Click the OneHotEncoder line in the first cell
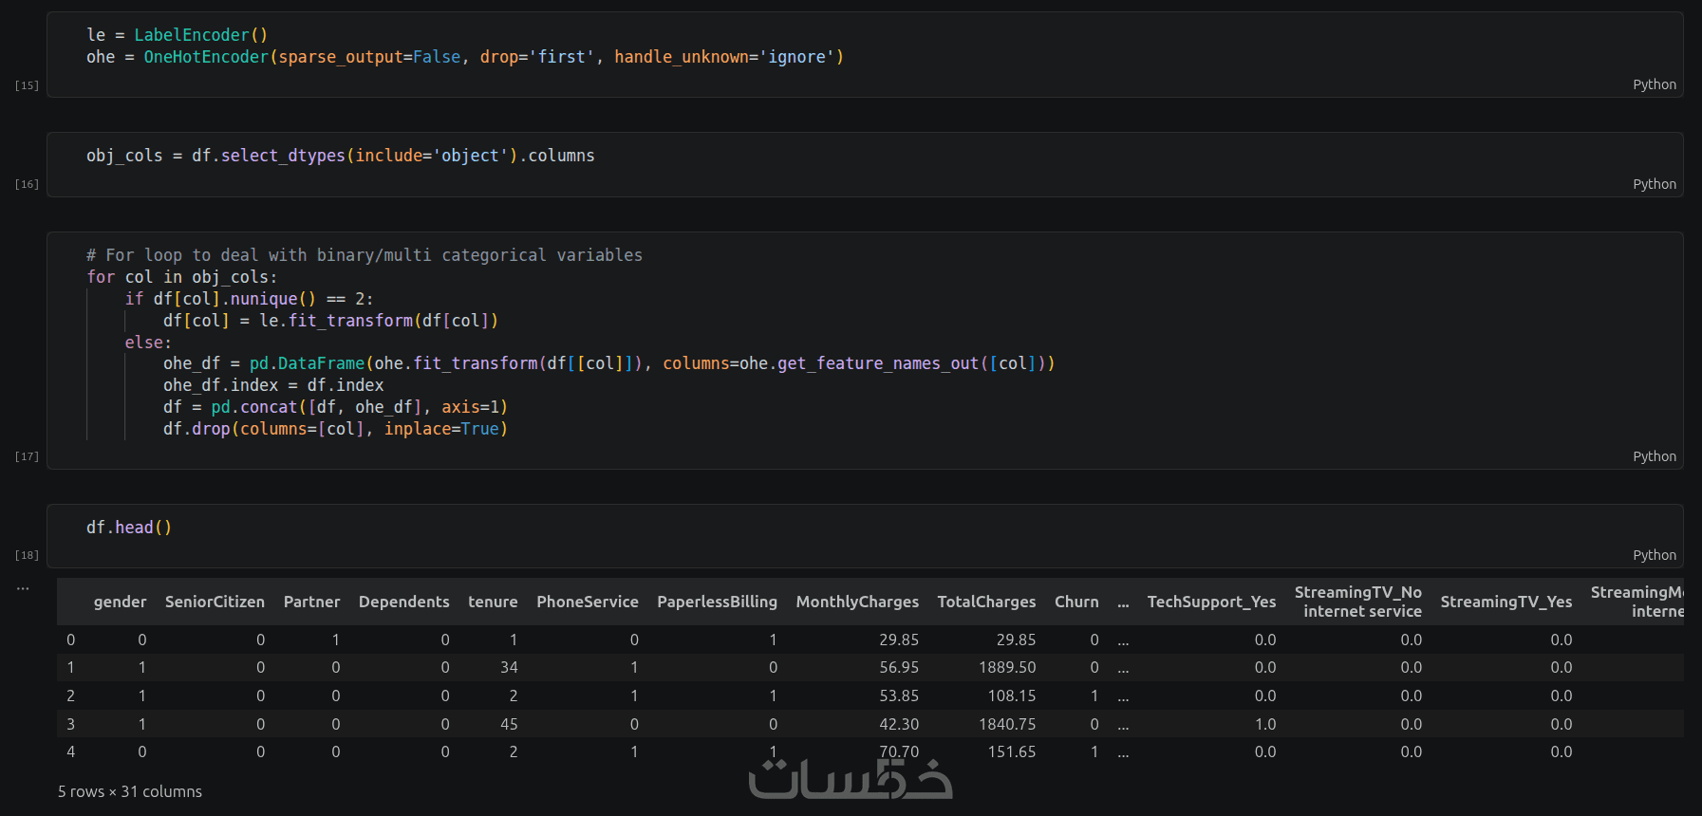 point(464,57)
